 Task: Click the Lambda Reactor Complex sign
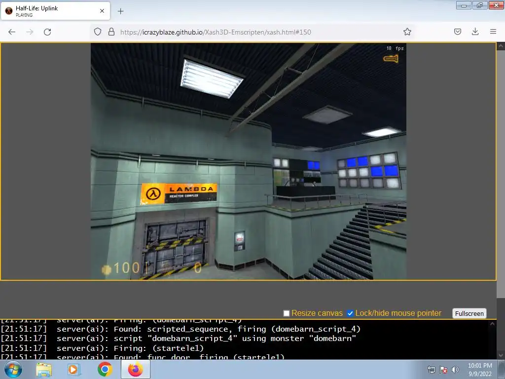coord(179,193)
